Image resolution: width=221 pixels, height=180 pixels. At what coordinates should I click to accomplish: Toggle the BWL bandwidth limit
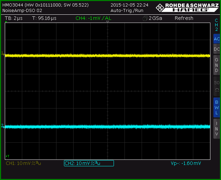(x=217, y=107)
